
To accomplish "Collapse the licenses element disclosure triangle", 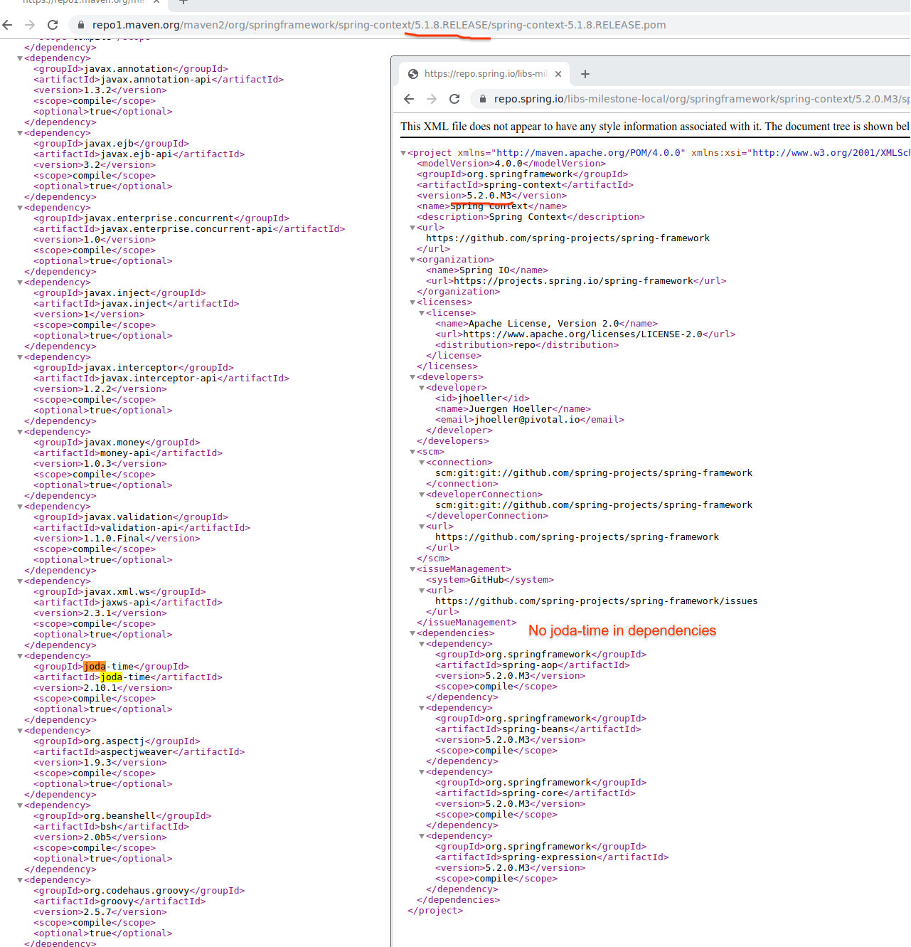I will pos(412,302).
